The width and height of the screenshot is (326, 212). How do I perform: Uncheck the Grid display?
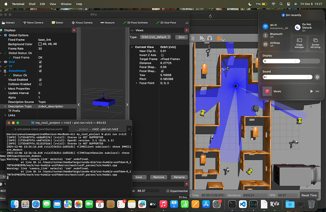pyautogui.click(x=40, y=62)
